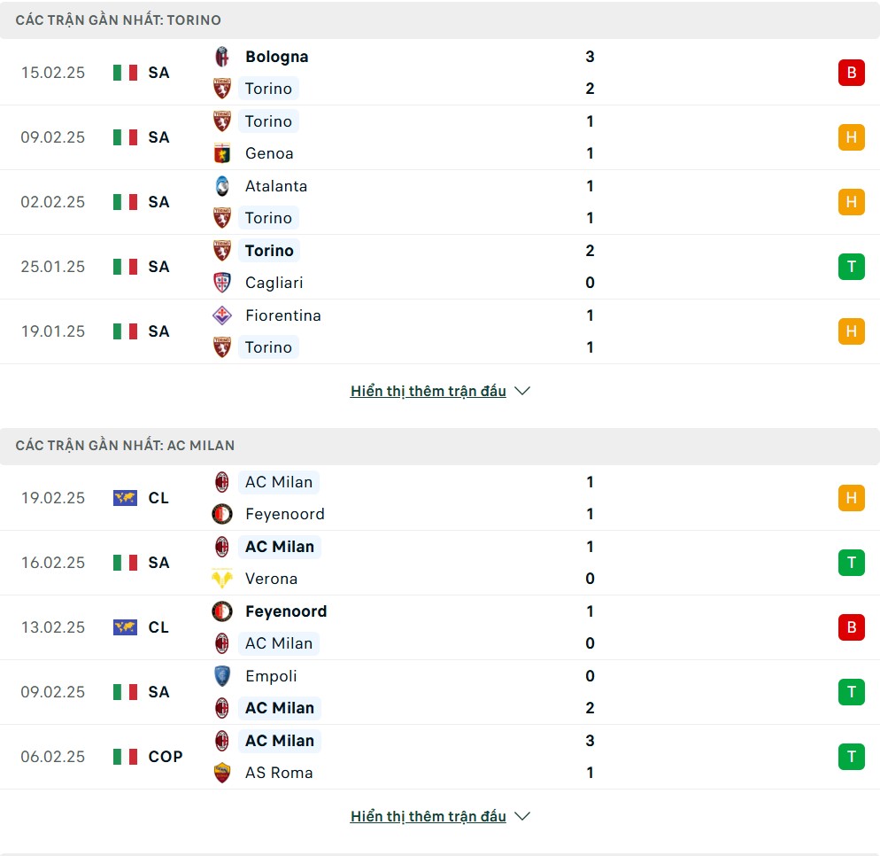The image size is (880, 856).
Task: Click the Verona club crest icon
Action: [x=222, y=579]
